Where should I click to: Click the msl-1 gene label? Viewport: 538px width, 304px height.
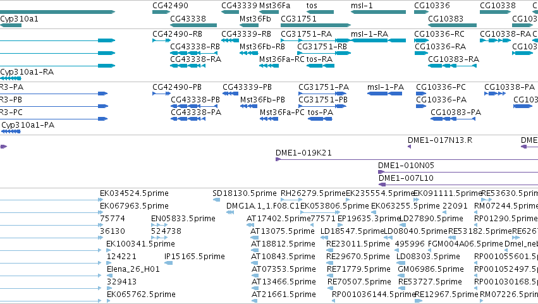tap(362, 6)
